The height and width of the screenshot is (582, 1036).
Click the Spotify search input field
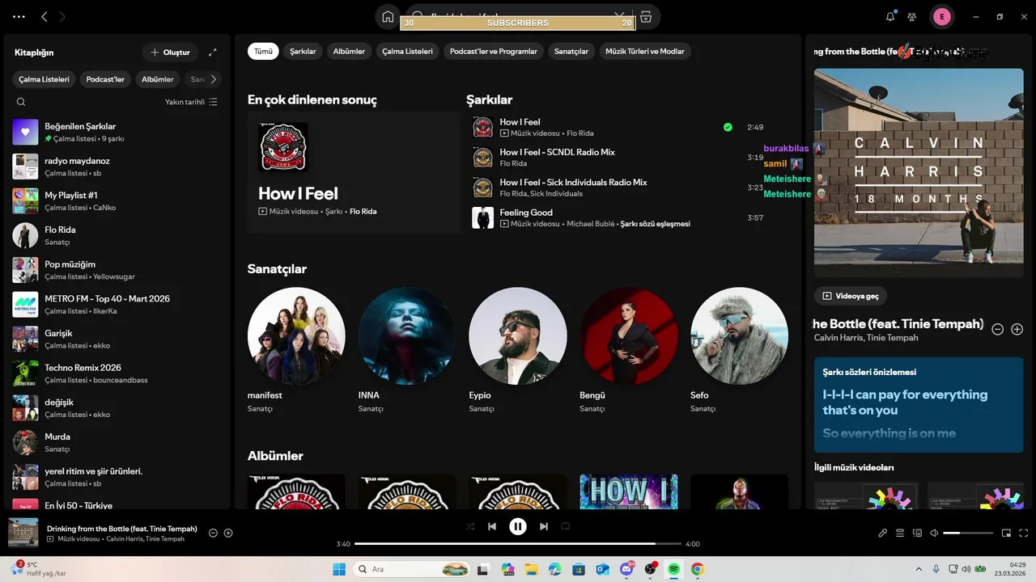pyautogui.click(x=518, y=16)
